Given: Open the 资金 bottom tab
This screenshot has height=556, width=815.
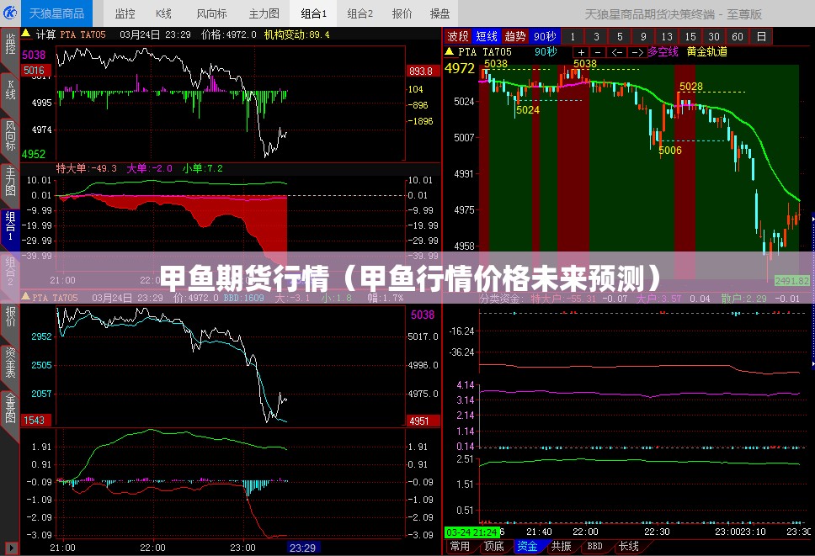Looking at the screenshot, I should coord(528,546).
